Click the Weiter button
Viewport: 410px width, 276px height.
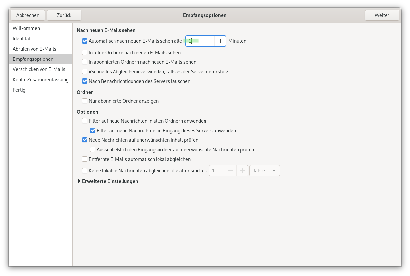click(382, 15)
